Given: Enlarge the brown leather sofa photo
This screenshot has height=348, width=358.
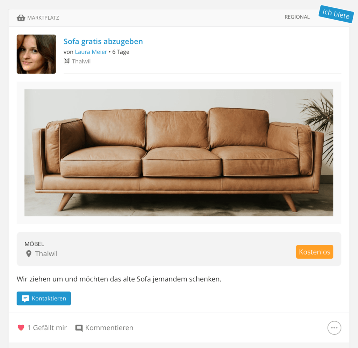Looking at the screenshot, I should (179, 153).
